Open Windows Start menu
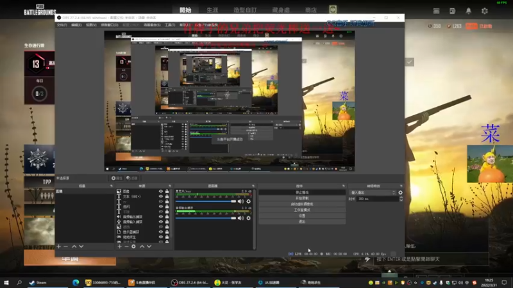513x288 pixels. point(6,282)
